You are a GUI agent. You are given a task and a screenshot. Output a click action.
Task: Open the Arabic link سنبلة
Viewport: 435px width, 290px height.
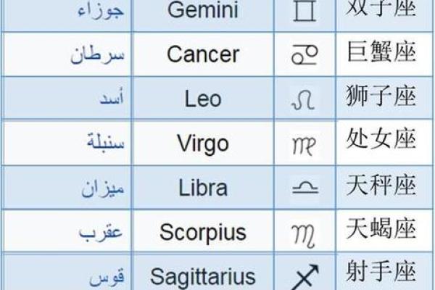(x=105, y=141)
